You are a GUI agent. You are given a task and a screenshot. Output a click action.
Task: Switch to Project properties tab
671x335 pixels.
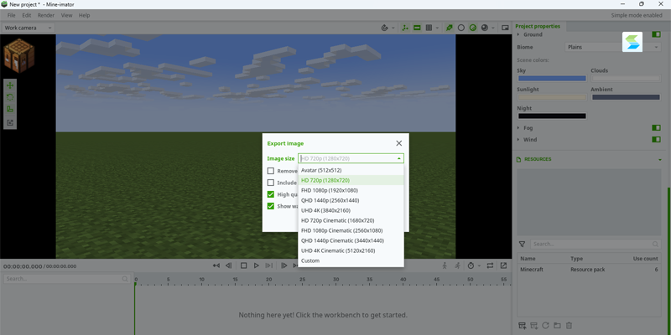(x=538, y=26)
